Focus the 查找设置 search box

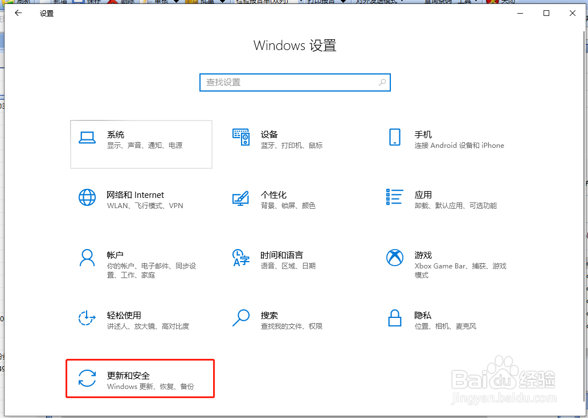[x=295, y=82]
